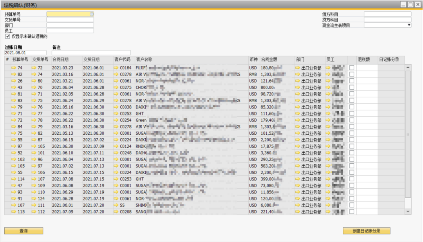Focus the 贷方科目 input field

click(x=387, y=20)
